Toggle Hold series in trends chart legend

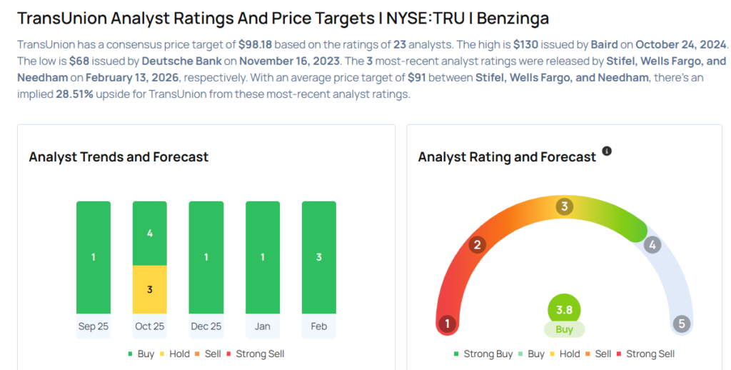pos(176,354)
